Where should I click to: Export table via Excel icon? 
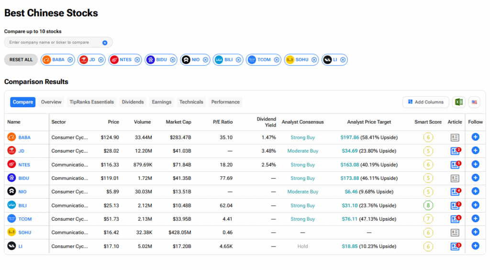[x=458, y=102]
